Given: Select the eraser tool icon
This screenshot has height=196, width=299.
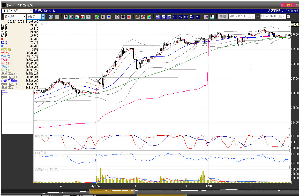Looking at the screenshot, I should point(108,17).
